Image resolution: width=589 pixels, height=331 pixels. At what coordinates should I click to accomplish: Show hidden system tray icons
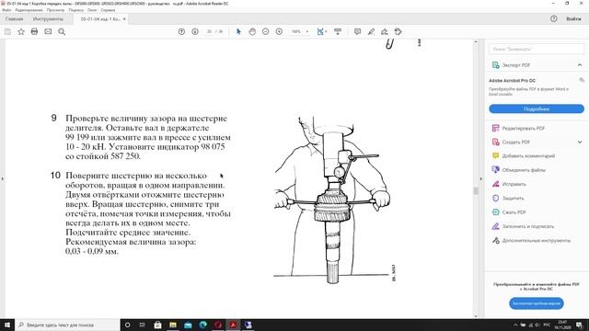click(x=515, y=325)
